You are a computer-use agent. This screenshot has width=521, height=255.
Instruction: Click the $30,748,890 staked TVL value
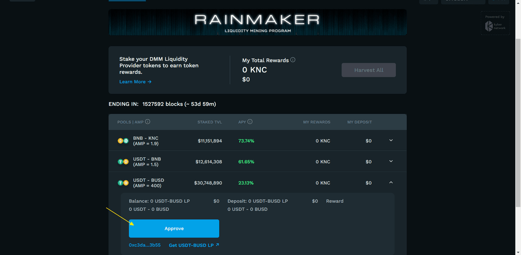pyautogui.click(x=208, y=183)
